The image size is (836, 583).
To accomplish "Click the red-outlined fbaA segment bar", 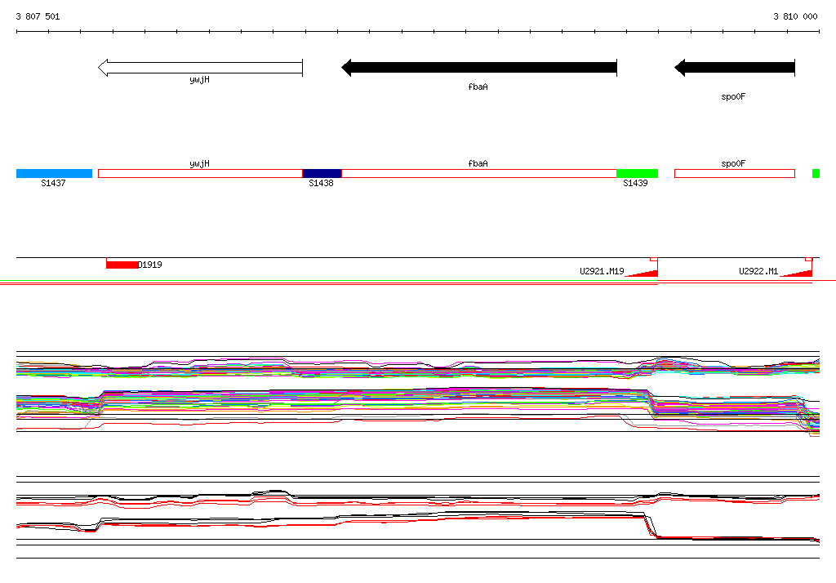I will pos(479,173).
